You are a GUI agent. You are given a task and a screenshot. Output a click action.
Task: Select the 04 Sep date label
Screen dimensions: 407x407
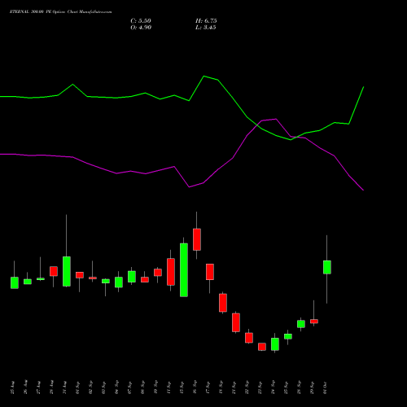coord(117,387)
